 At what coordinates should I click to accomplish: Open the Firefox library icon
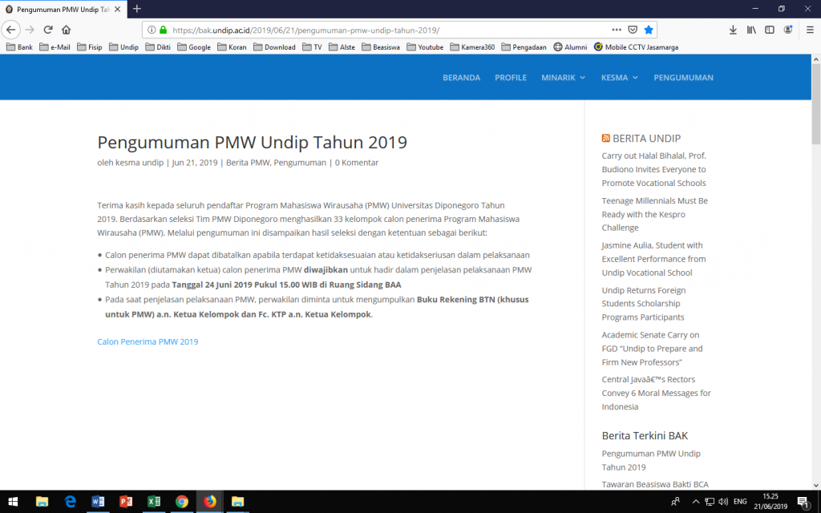click(751, 30)
